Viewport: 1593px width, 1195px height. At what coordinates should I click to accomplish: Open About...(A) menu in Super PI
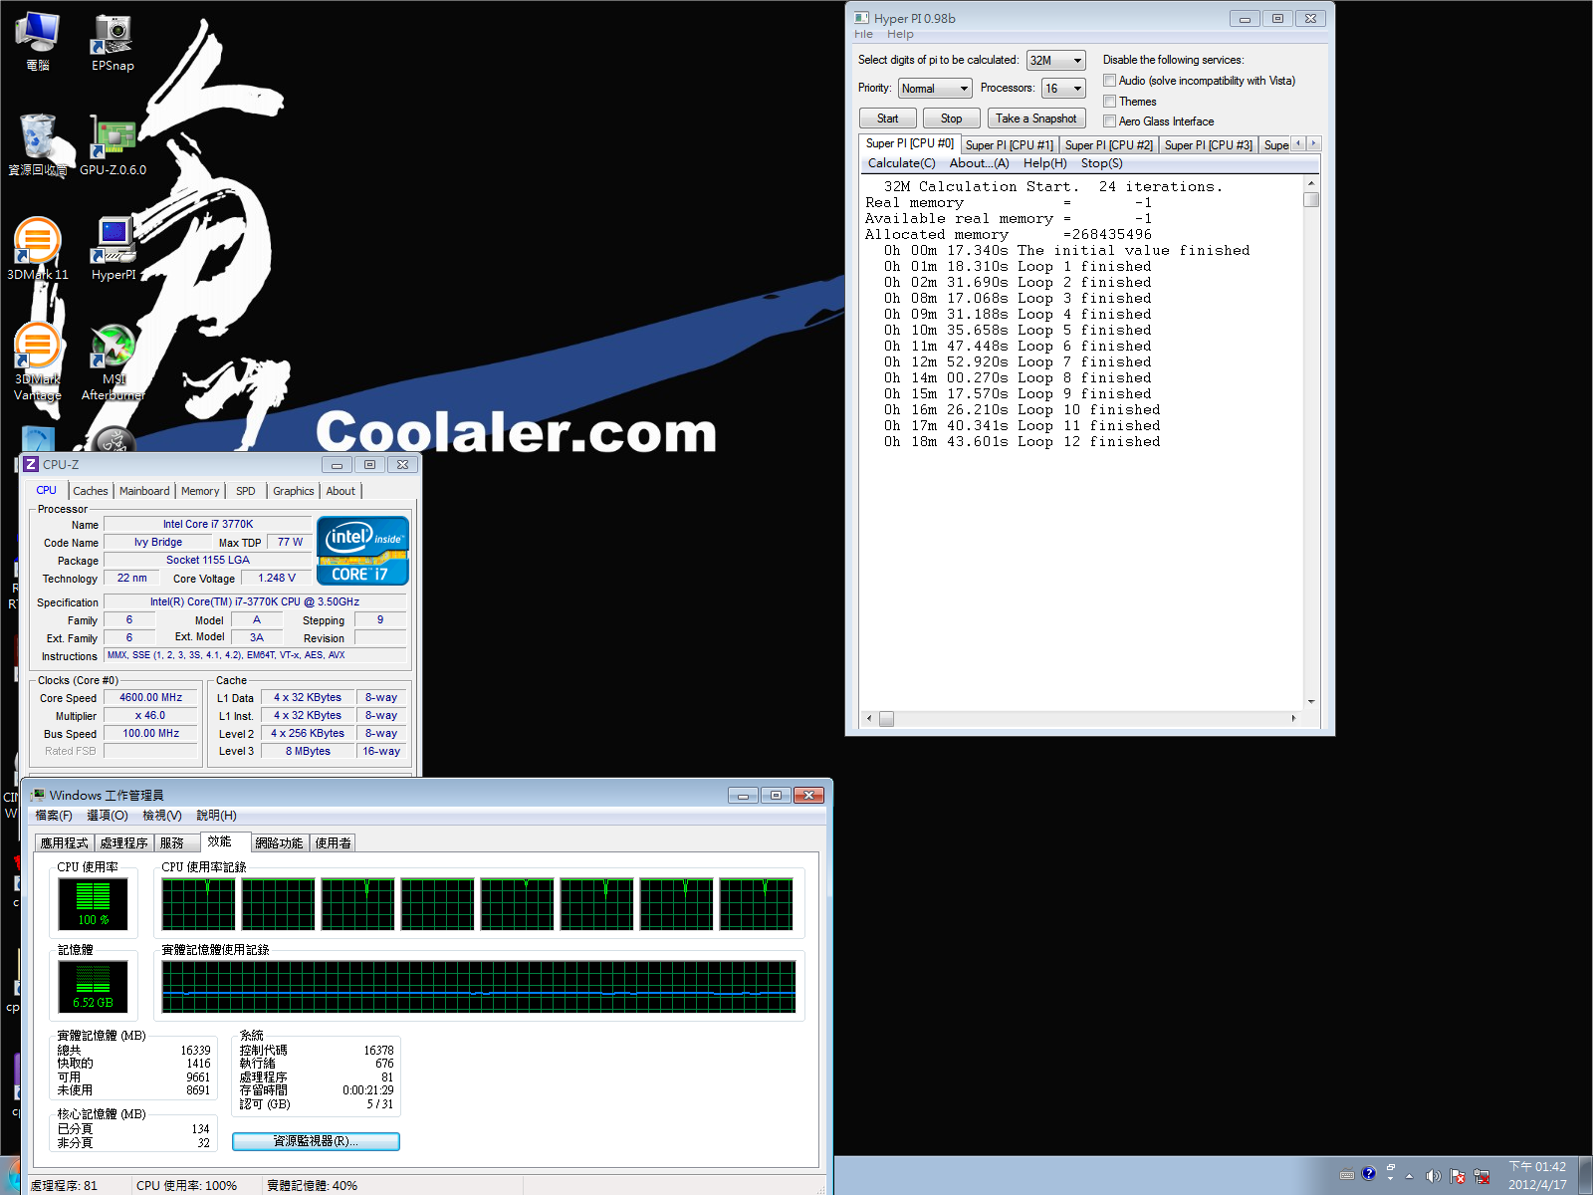(979, 163)
